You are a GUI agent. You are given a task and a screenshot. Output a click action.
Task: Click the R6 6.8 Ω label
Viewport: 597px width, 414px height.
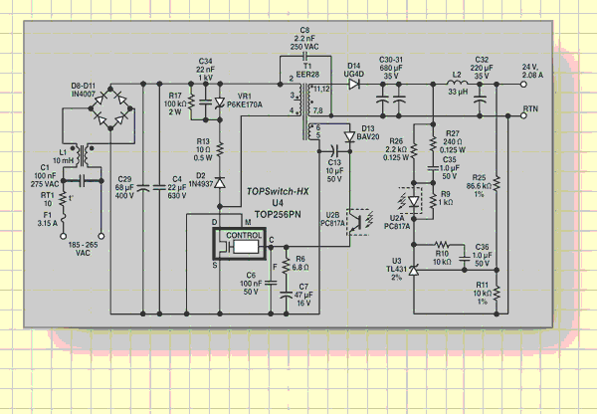[x=300, y=263]
